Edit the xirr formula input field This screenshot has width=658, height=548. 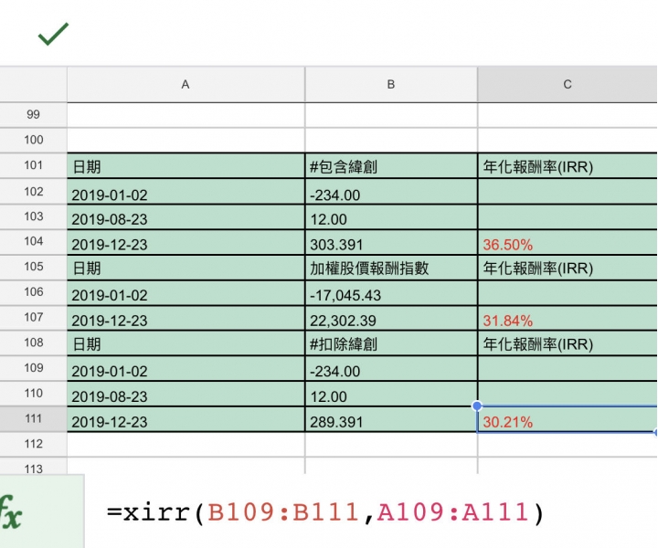coord(325,512)
